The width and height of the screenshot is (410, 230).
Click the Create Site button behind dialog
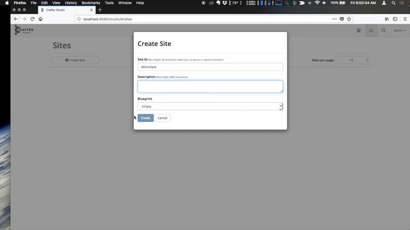point(75,60)
